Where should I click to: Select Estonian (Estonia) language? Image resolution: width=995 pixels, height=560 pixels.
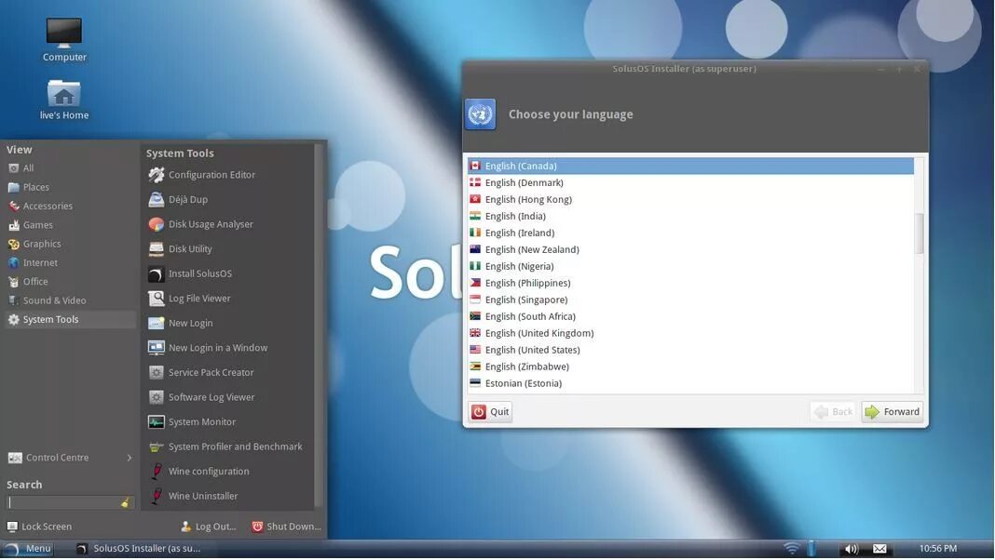690,384
